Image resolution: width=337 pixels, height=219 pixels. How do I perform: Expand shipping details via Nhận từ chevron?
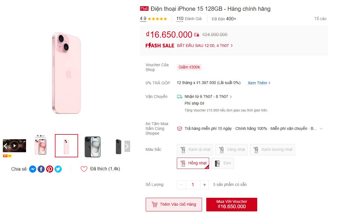(231, 96)
